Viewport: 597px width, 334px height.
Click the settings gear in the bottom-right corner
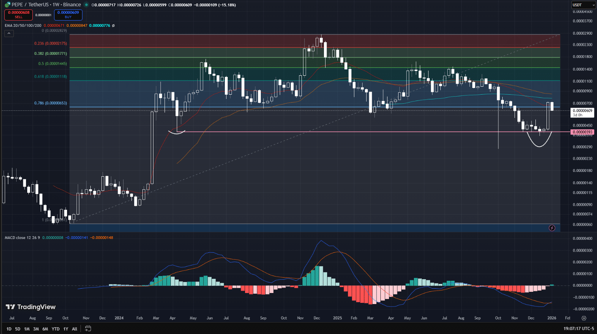point(584,318)
